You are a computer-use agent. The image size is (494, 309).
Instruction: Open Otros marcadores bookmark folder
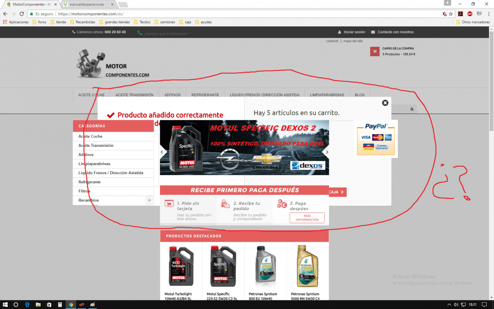click(x=473, y=22)
